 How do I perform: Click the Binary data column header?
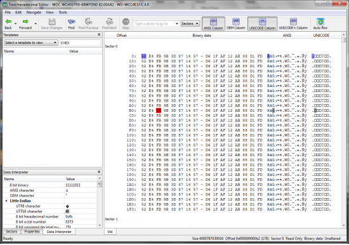pyautogui.click(x=202, y=36)
